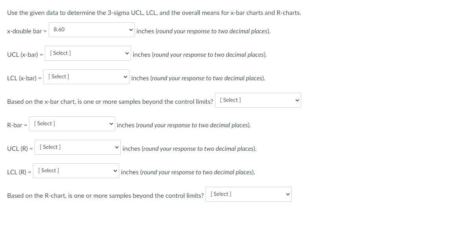The image size is (475, 235).
Task: Click the chevron arrow on the LCL (R) dropdown
Action: [115, 171]
